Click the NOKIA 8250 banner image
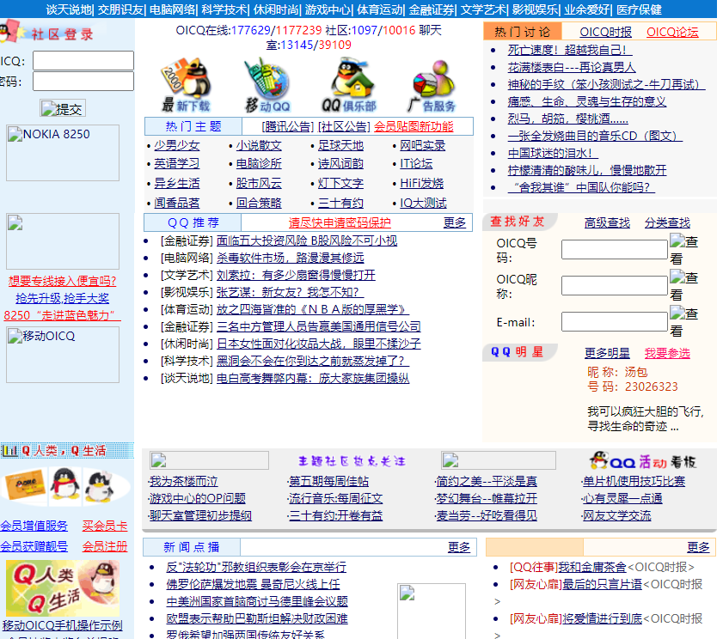723x639 pixels. tap(63, 153)
